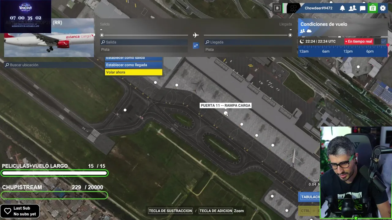This screenshot has width=392, height=220.
Task: Click the 6pm label on timeline
Action: [x=370, y=51]
